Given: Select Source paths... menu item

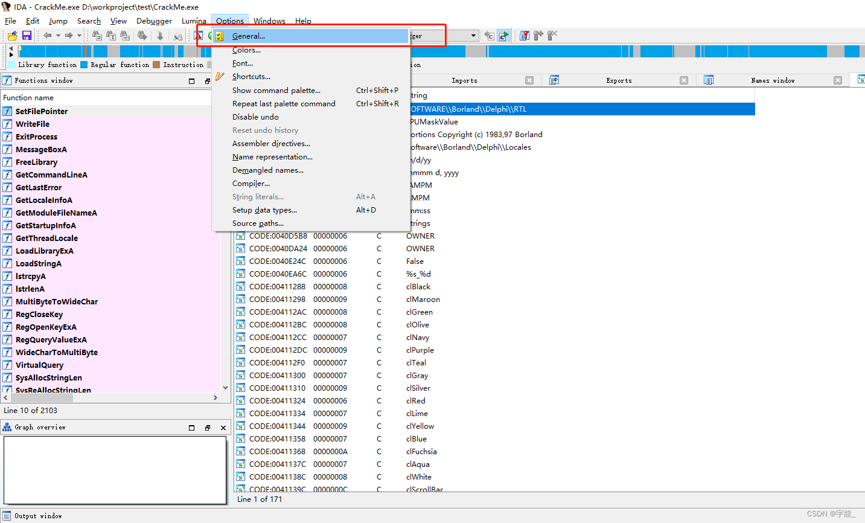Looking at the screenshot, I should pyautogui.click(x=311, y=223).
